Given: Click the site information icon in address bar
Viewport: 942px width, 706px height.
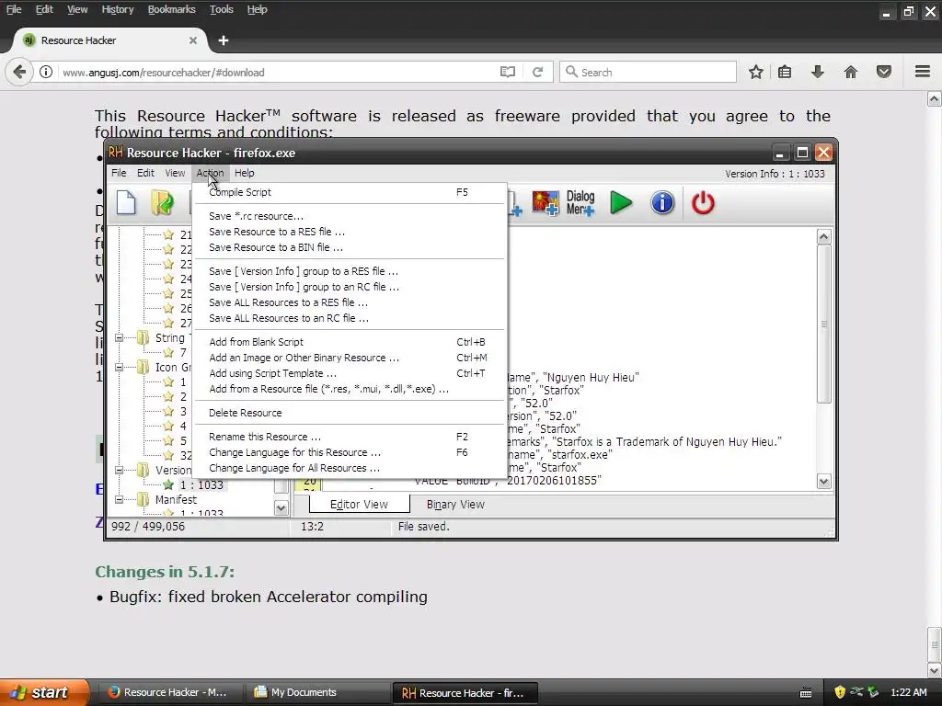Looking at the screenshot, I should (x=46, y=72).
